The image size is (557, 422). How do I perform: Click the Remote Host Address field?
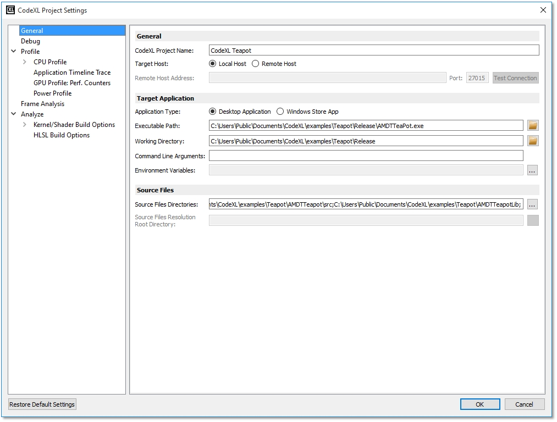pos(328,77)
